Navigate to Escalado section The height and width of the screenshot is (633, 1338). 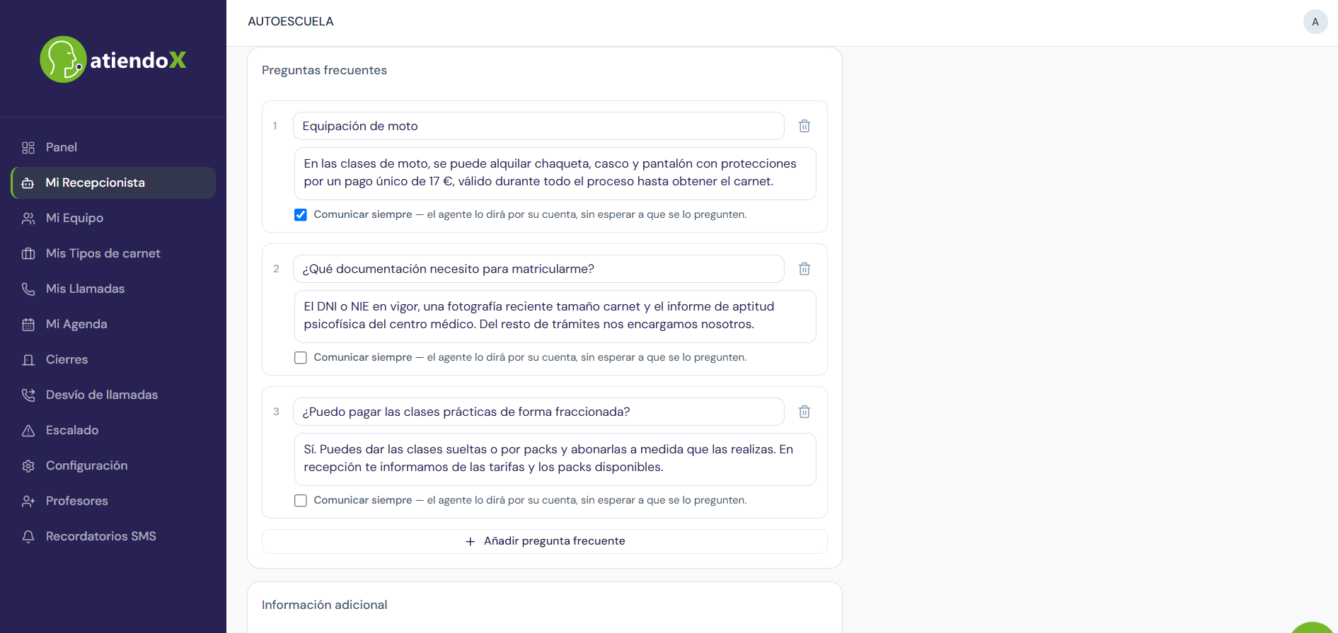(113, 430)
